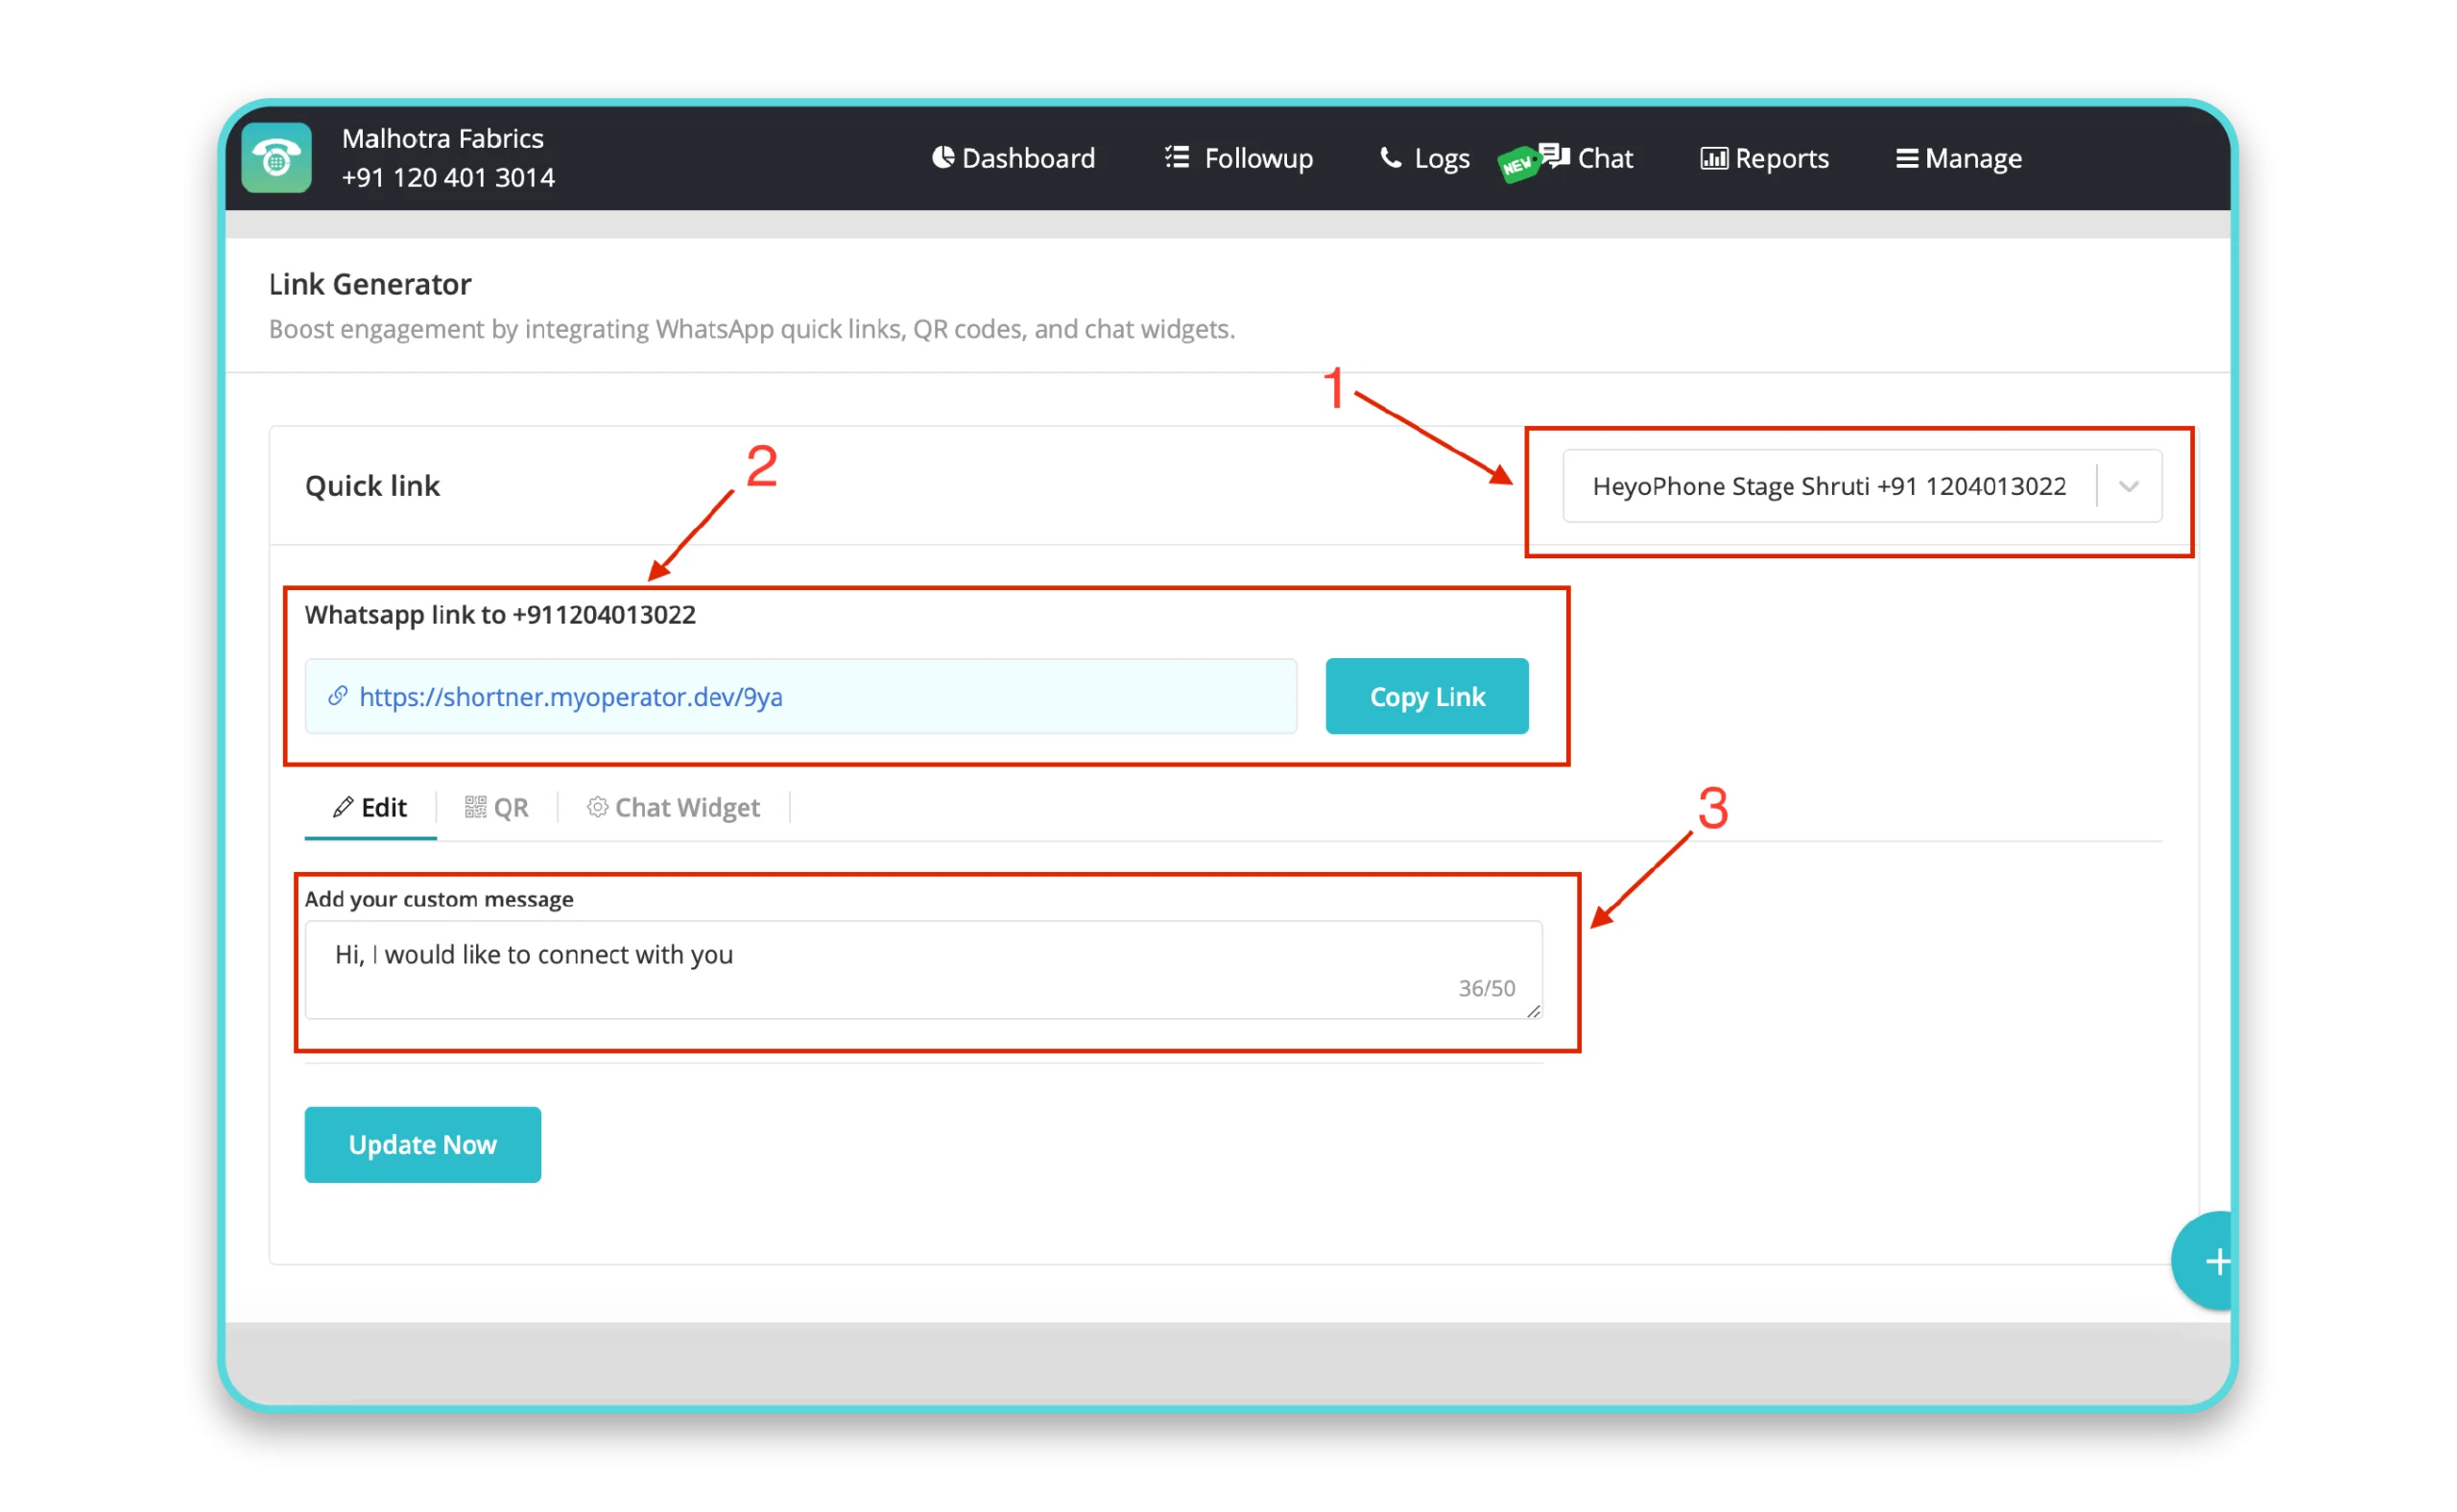Click the Logs phone receiver icon

pos(1390,158)
